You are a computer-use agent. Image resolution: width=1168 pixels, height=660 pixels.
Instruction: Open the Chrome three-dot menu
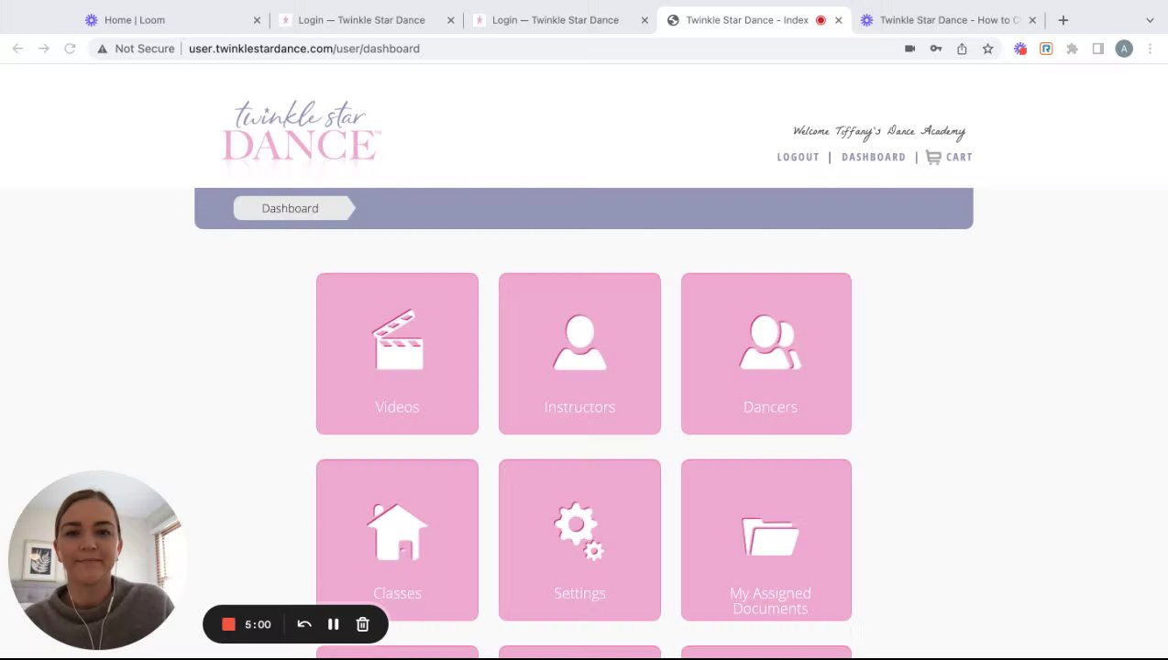(1150, 49)
